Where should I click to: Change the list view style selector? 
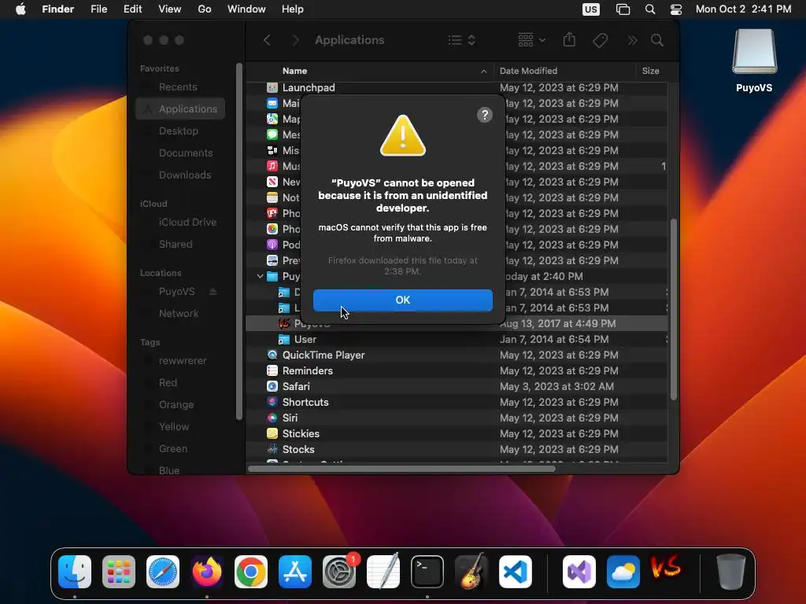[x=461, y=40]
